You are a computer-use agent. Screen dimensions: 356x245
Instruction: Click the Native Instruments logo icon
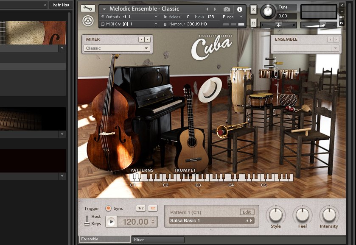88,21
